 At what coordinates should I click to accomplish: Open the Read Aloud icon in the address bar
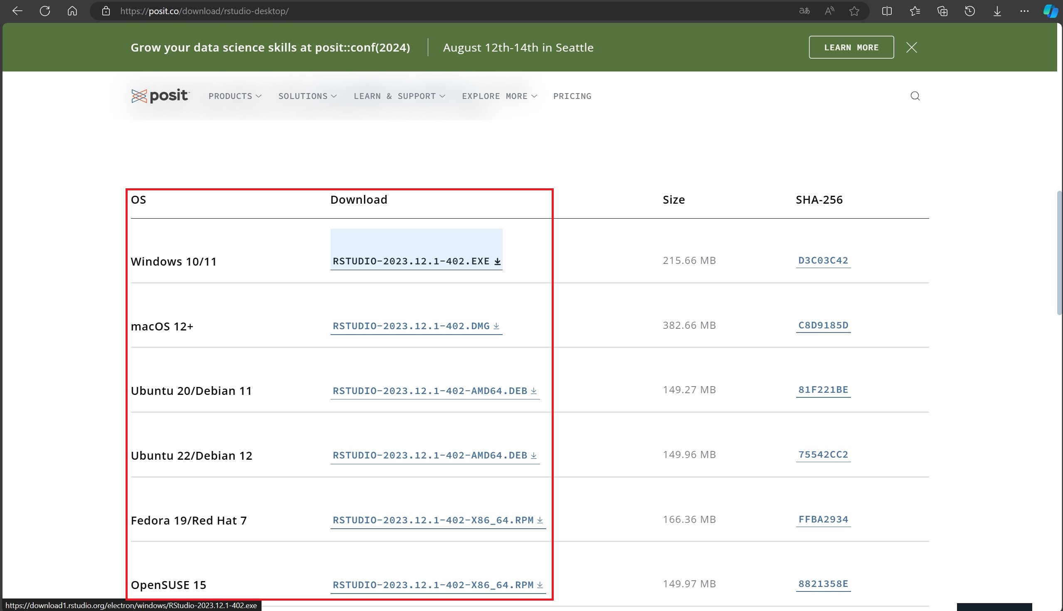point(829,11)
